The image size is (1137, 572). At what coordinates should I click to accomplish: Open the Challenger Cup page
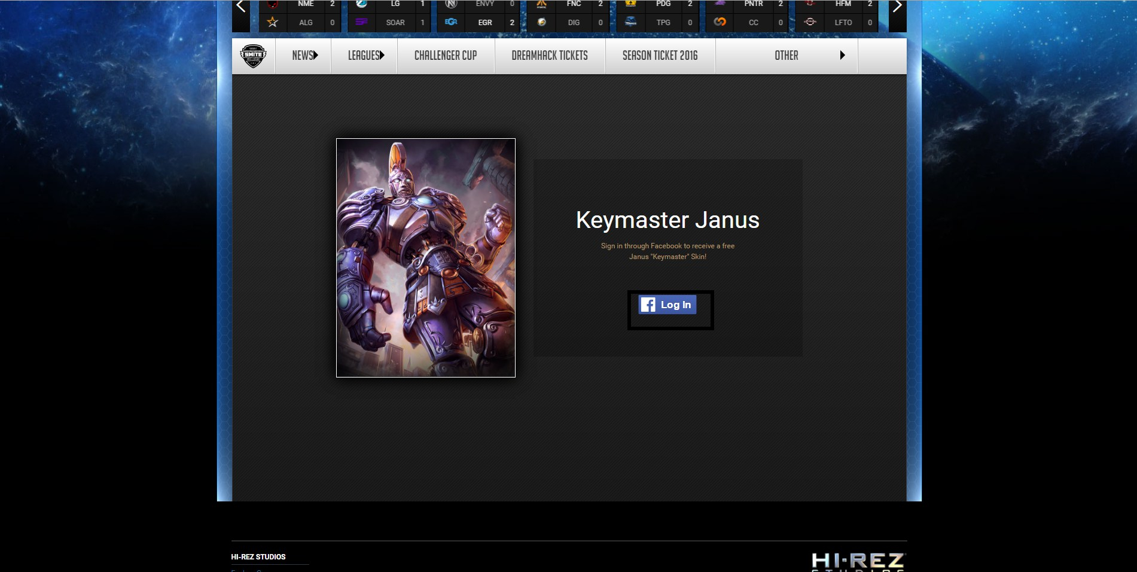446,56
